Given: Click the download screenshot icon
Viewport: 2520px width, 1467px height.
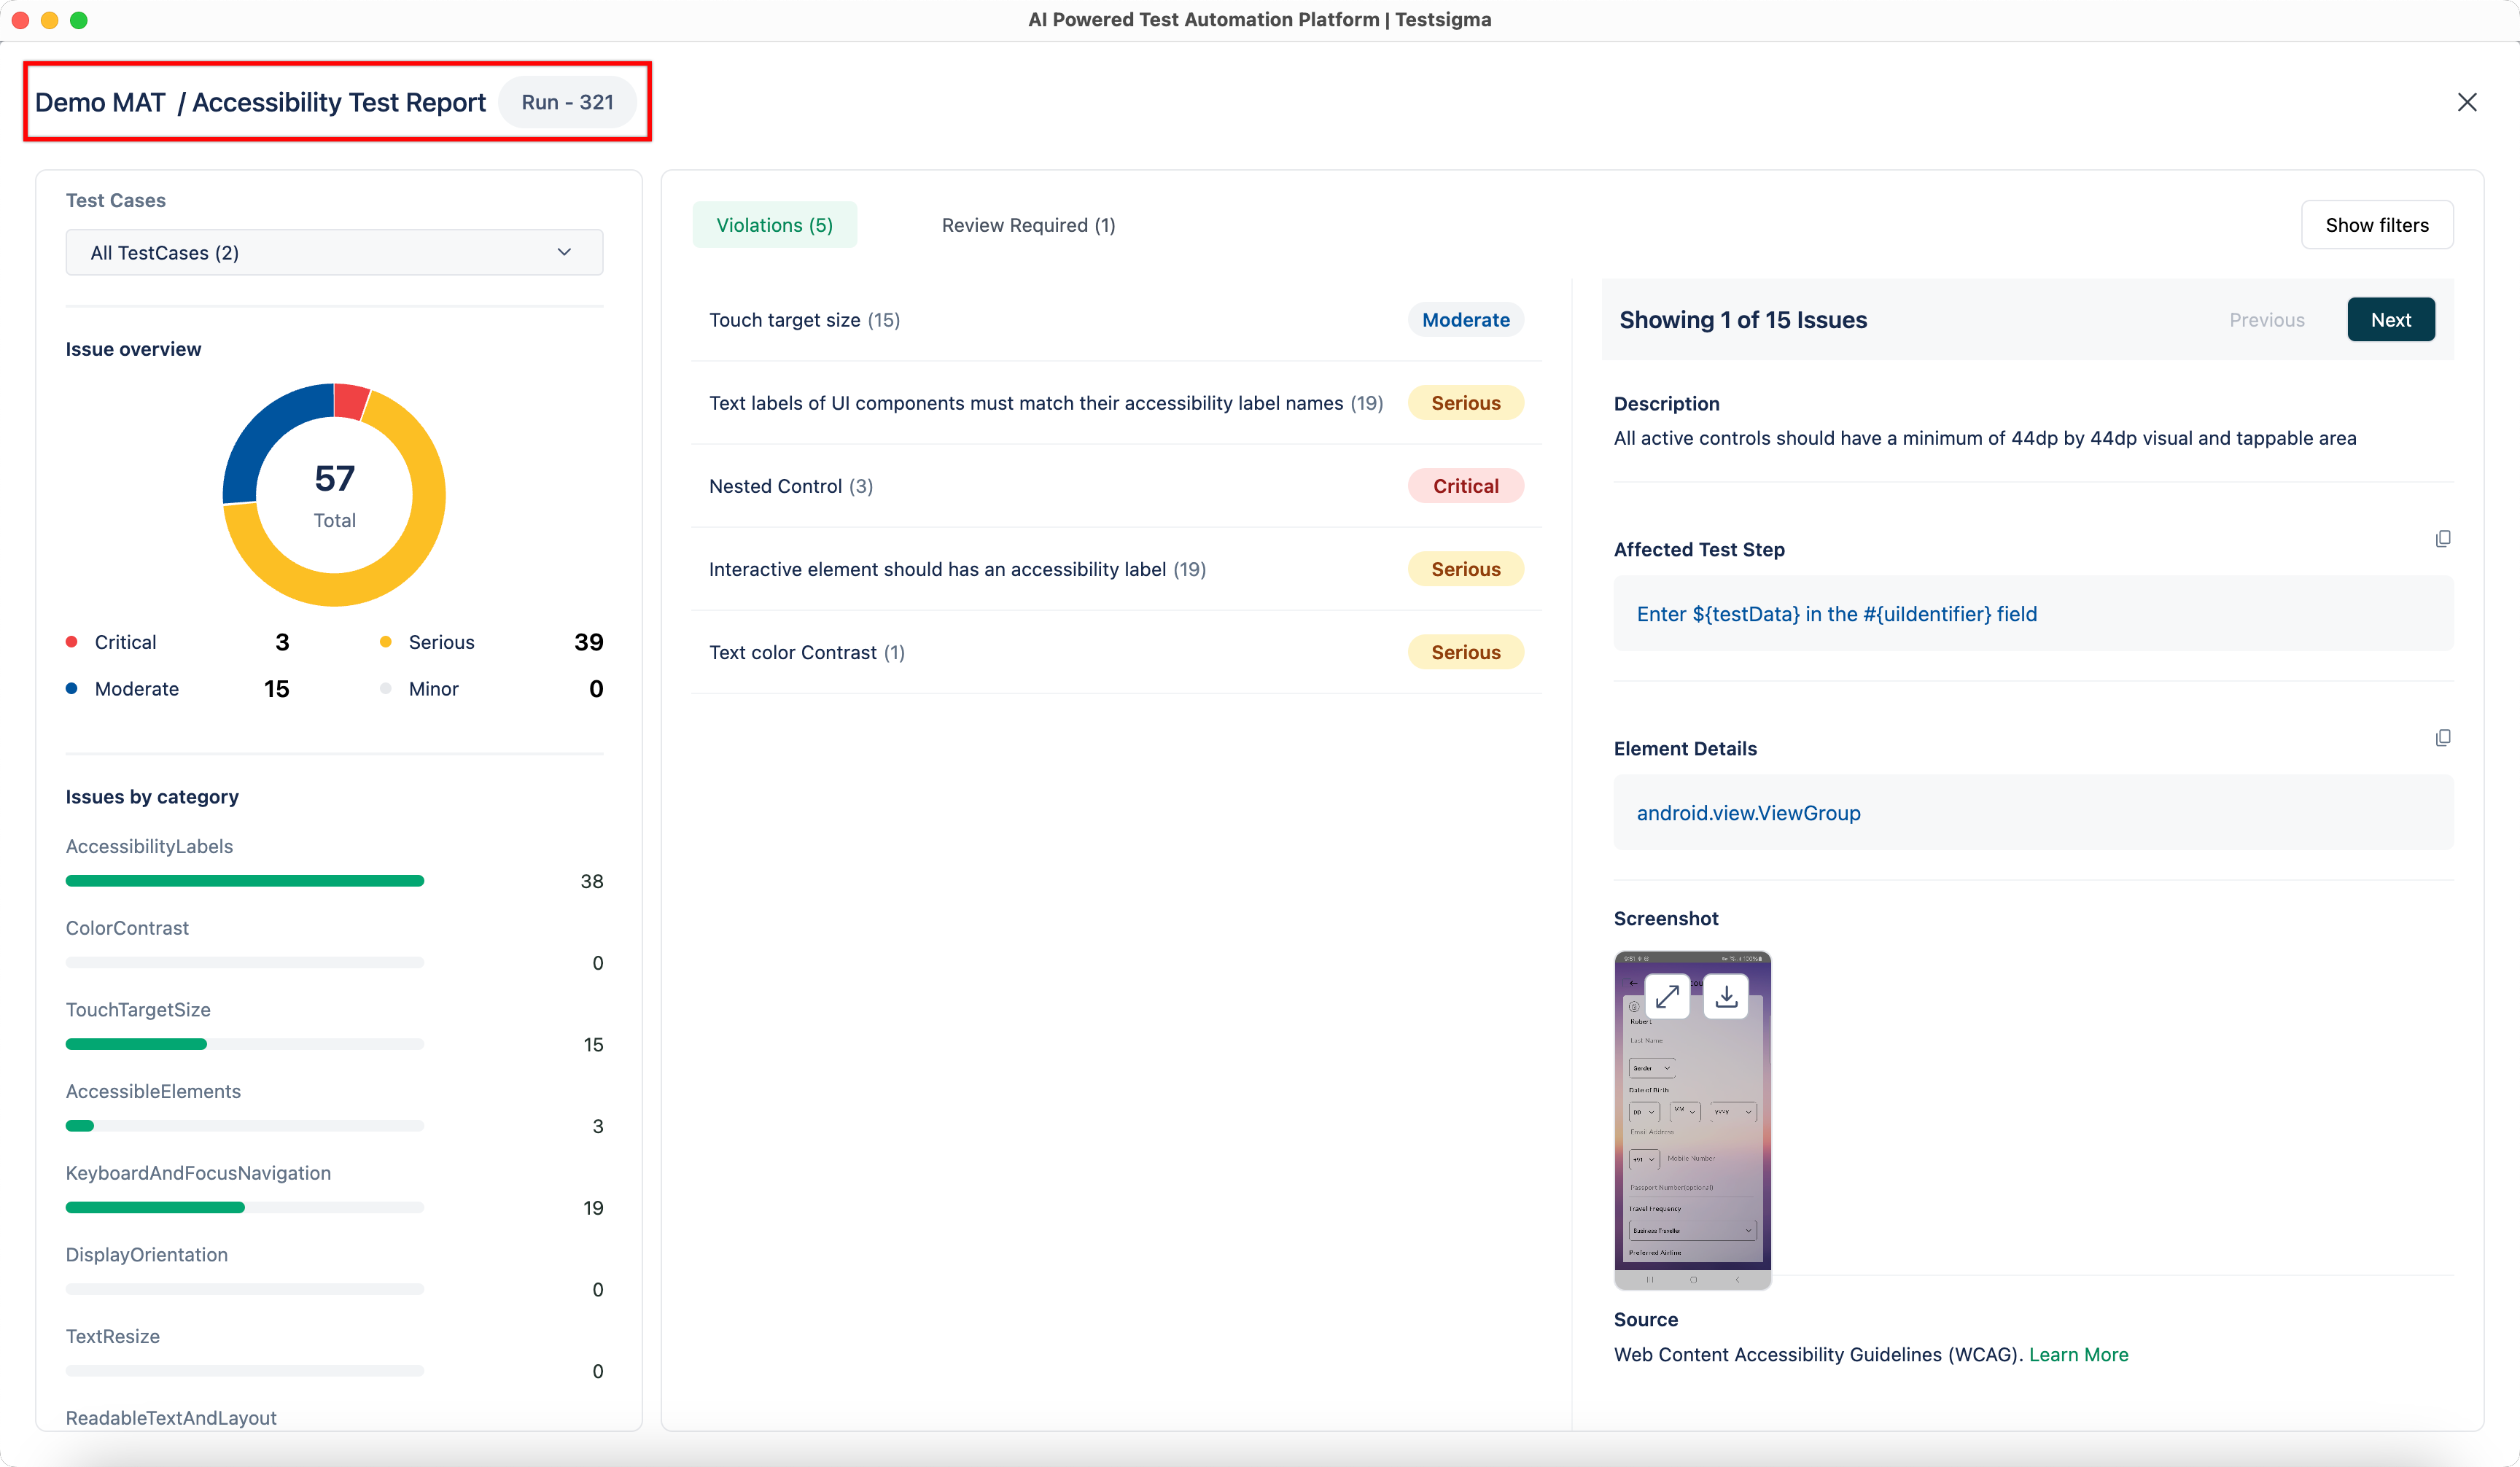Looking at the screenshot, I should 1726,997.
